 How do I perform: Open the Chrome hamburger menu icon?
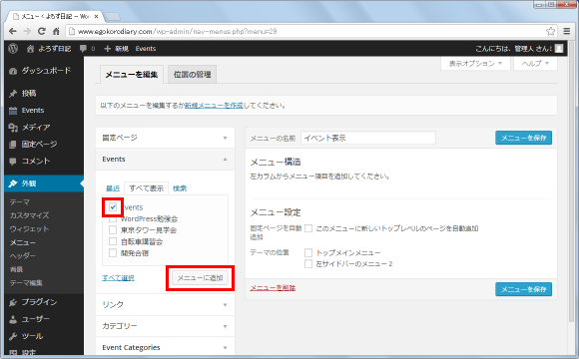567,31
